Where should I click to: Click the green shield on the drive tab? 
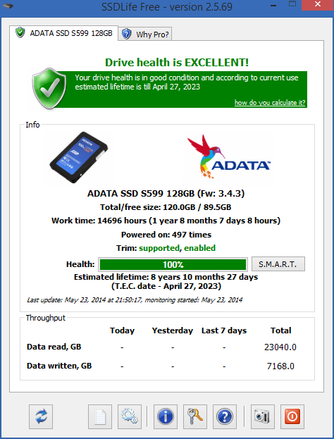pyautogui.click(x=20, y=32)
